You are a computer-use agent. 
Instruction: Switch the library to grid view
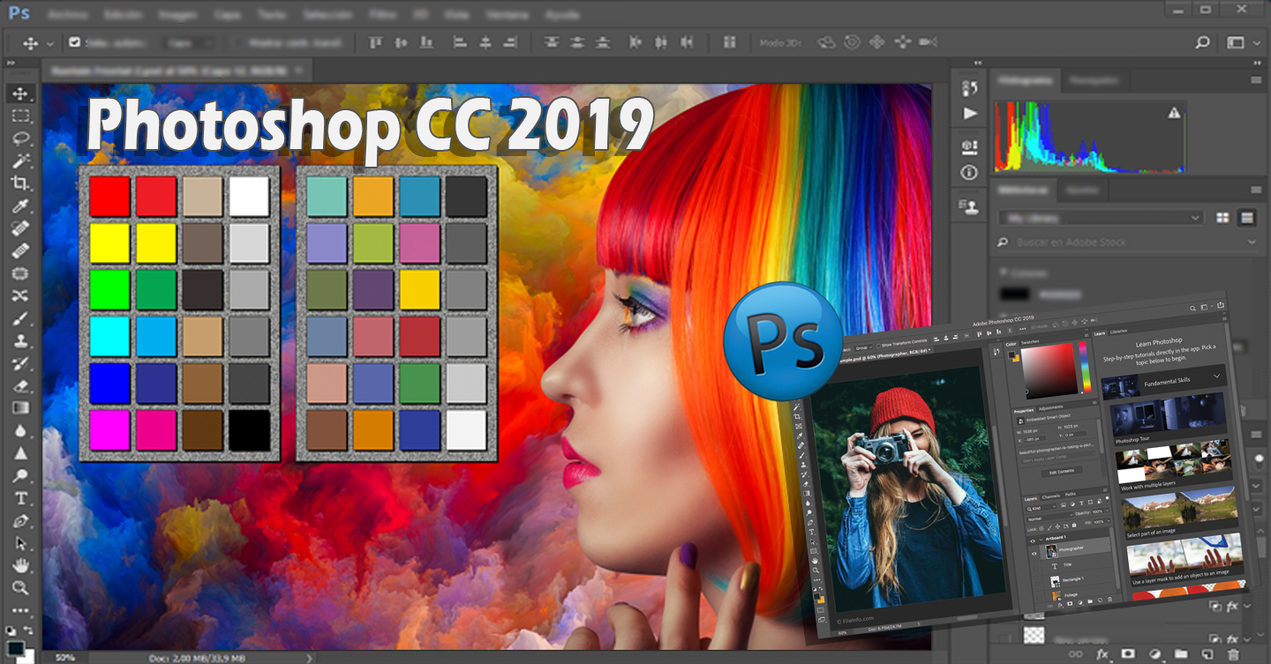(1222, 218)
